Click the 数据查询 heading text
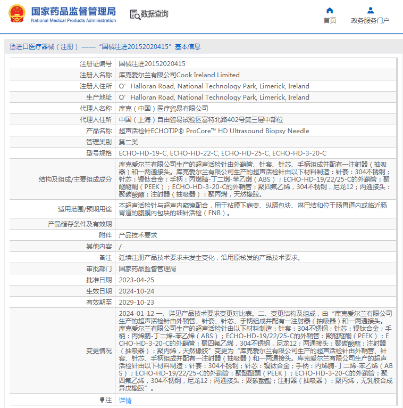This screenshot has height=408, width=403. [x=155, y=14]
